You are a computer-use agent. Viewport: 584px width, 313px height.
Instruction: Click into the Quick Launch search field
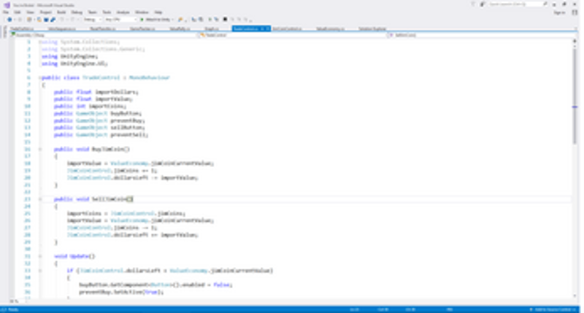(x=515, y=4)
